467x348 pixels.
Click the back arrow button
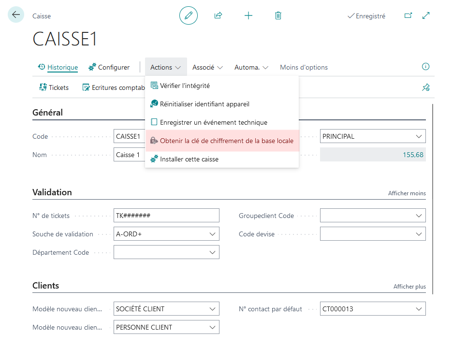tap(16, 14)
